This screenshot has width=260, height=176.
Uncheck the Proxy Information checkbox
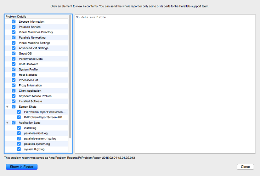point(13,85)
